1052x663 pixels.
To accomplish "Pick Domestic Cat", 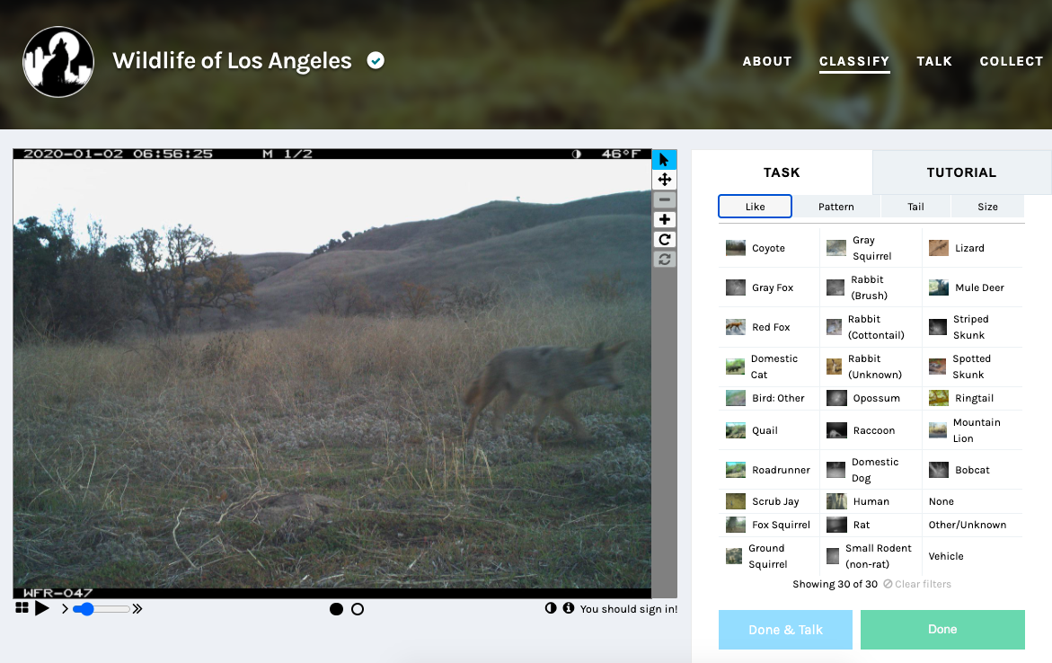I will click(769, 367).
